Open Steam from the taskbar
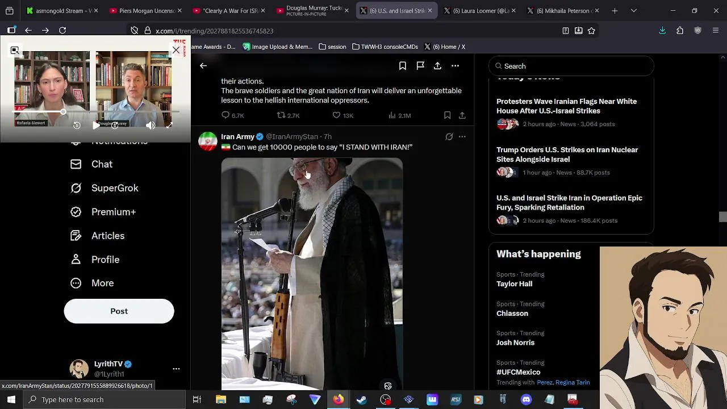This screenshot has width=727, height=409. click(362, 400)
